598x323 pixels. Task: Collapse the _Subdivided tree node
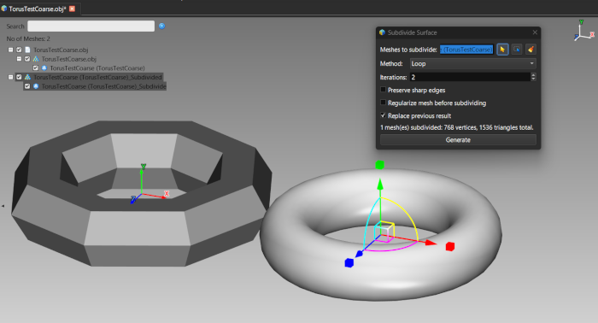coord(10,77)
